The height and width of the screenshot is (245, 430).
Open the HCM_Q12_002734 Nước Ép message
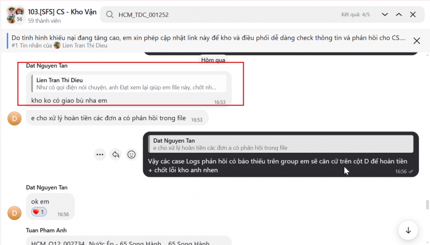point(129,241)
